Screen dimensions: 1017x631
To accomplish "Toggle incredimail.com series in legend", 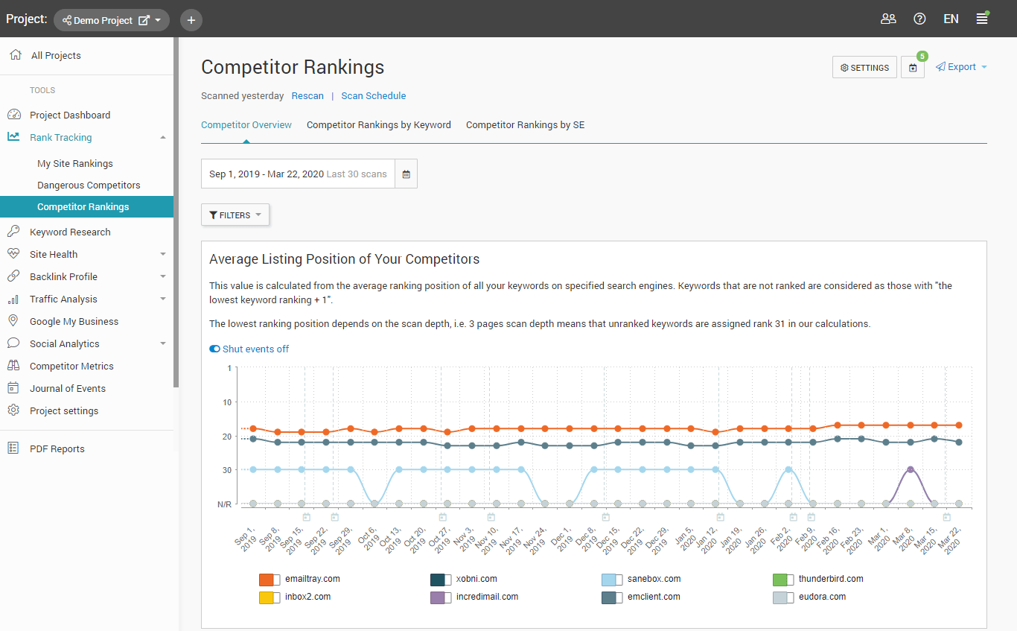I will [x=441, y=597].
